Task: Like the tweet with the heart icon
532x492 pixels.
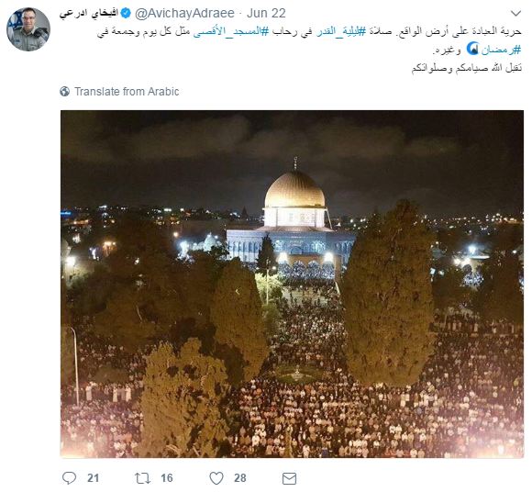Action: 216,478
